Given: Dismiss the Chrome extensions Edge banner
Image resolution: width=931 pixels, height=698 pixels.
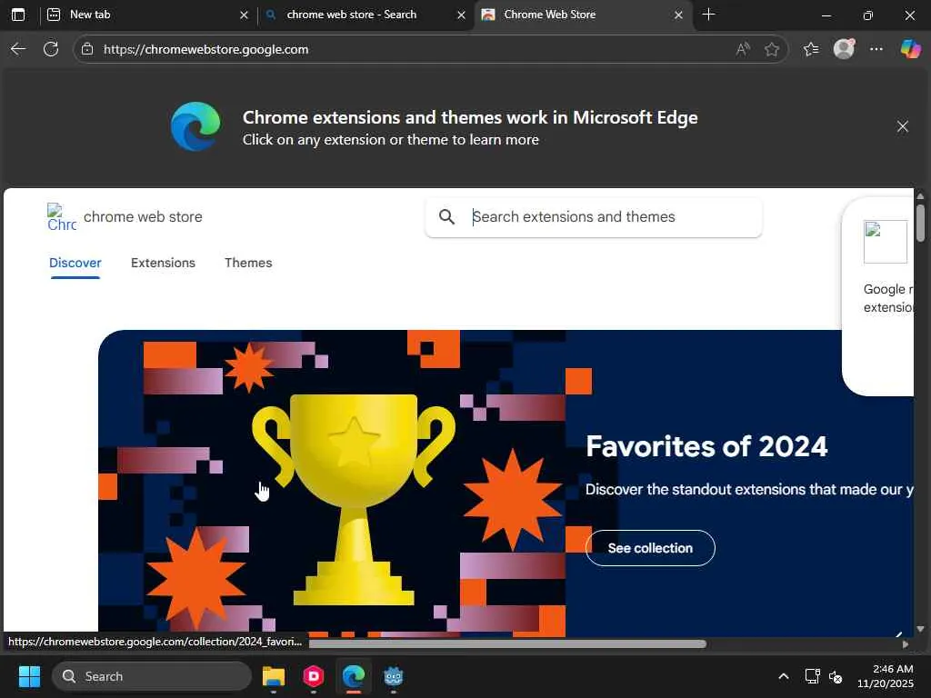Looking at the screenshot, I should 903,126.
